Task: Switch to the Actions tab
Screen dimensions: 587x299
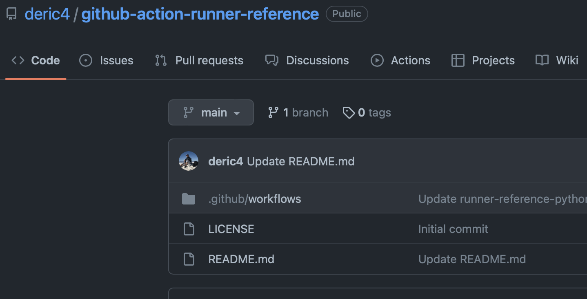Action: point(400,61)
